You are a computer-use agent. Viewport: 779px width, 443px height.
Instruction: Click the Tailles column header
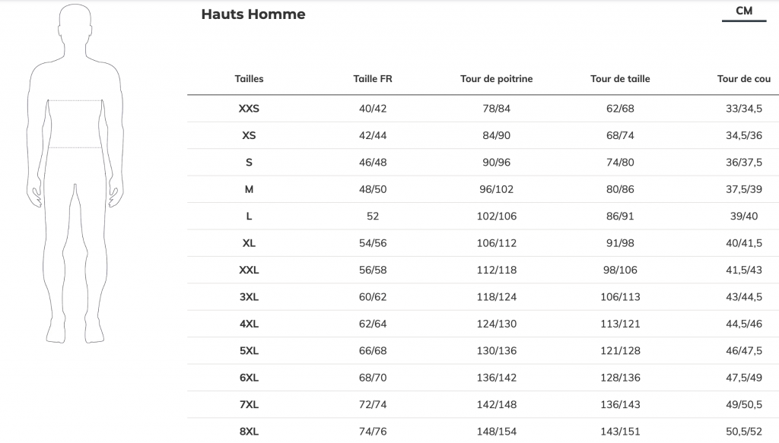point(249,79)
